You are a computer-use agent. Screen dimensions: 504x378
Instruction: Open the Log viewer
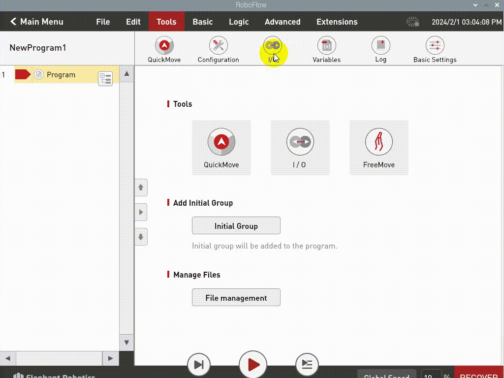tap(380, 50)
